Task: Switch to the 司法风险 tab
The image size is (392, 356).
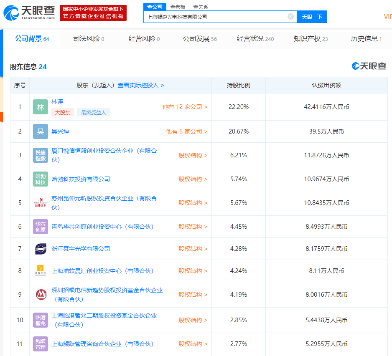Action: coord(88,39)
